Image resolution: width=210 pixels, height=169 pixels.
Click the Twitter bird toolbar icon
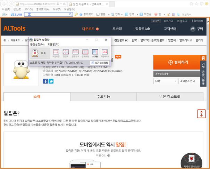178,14
